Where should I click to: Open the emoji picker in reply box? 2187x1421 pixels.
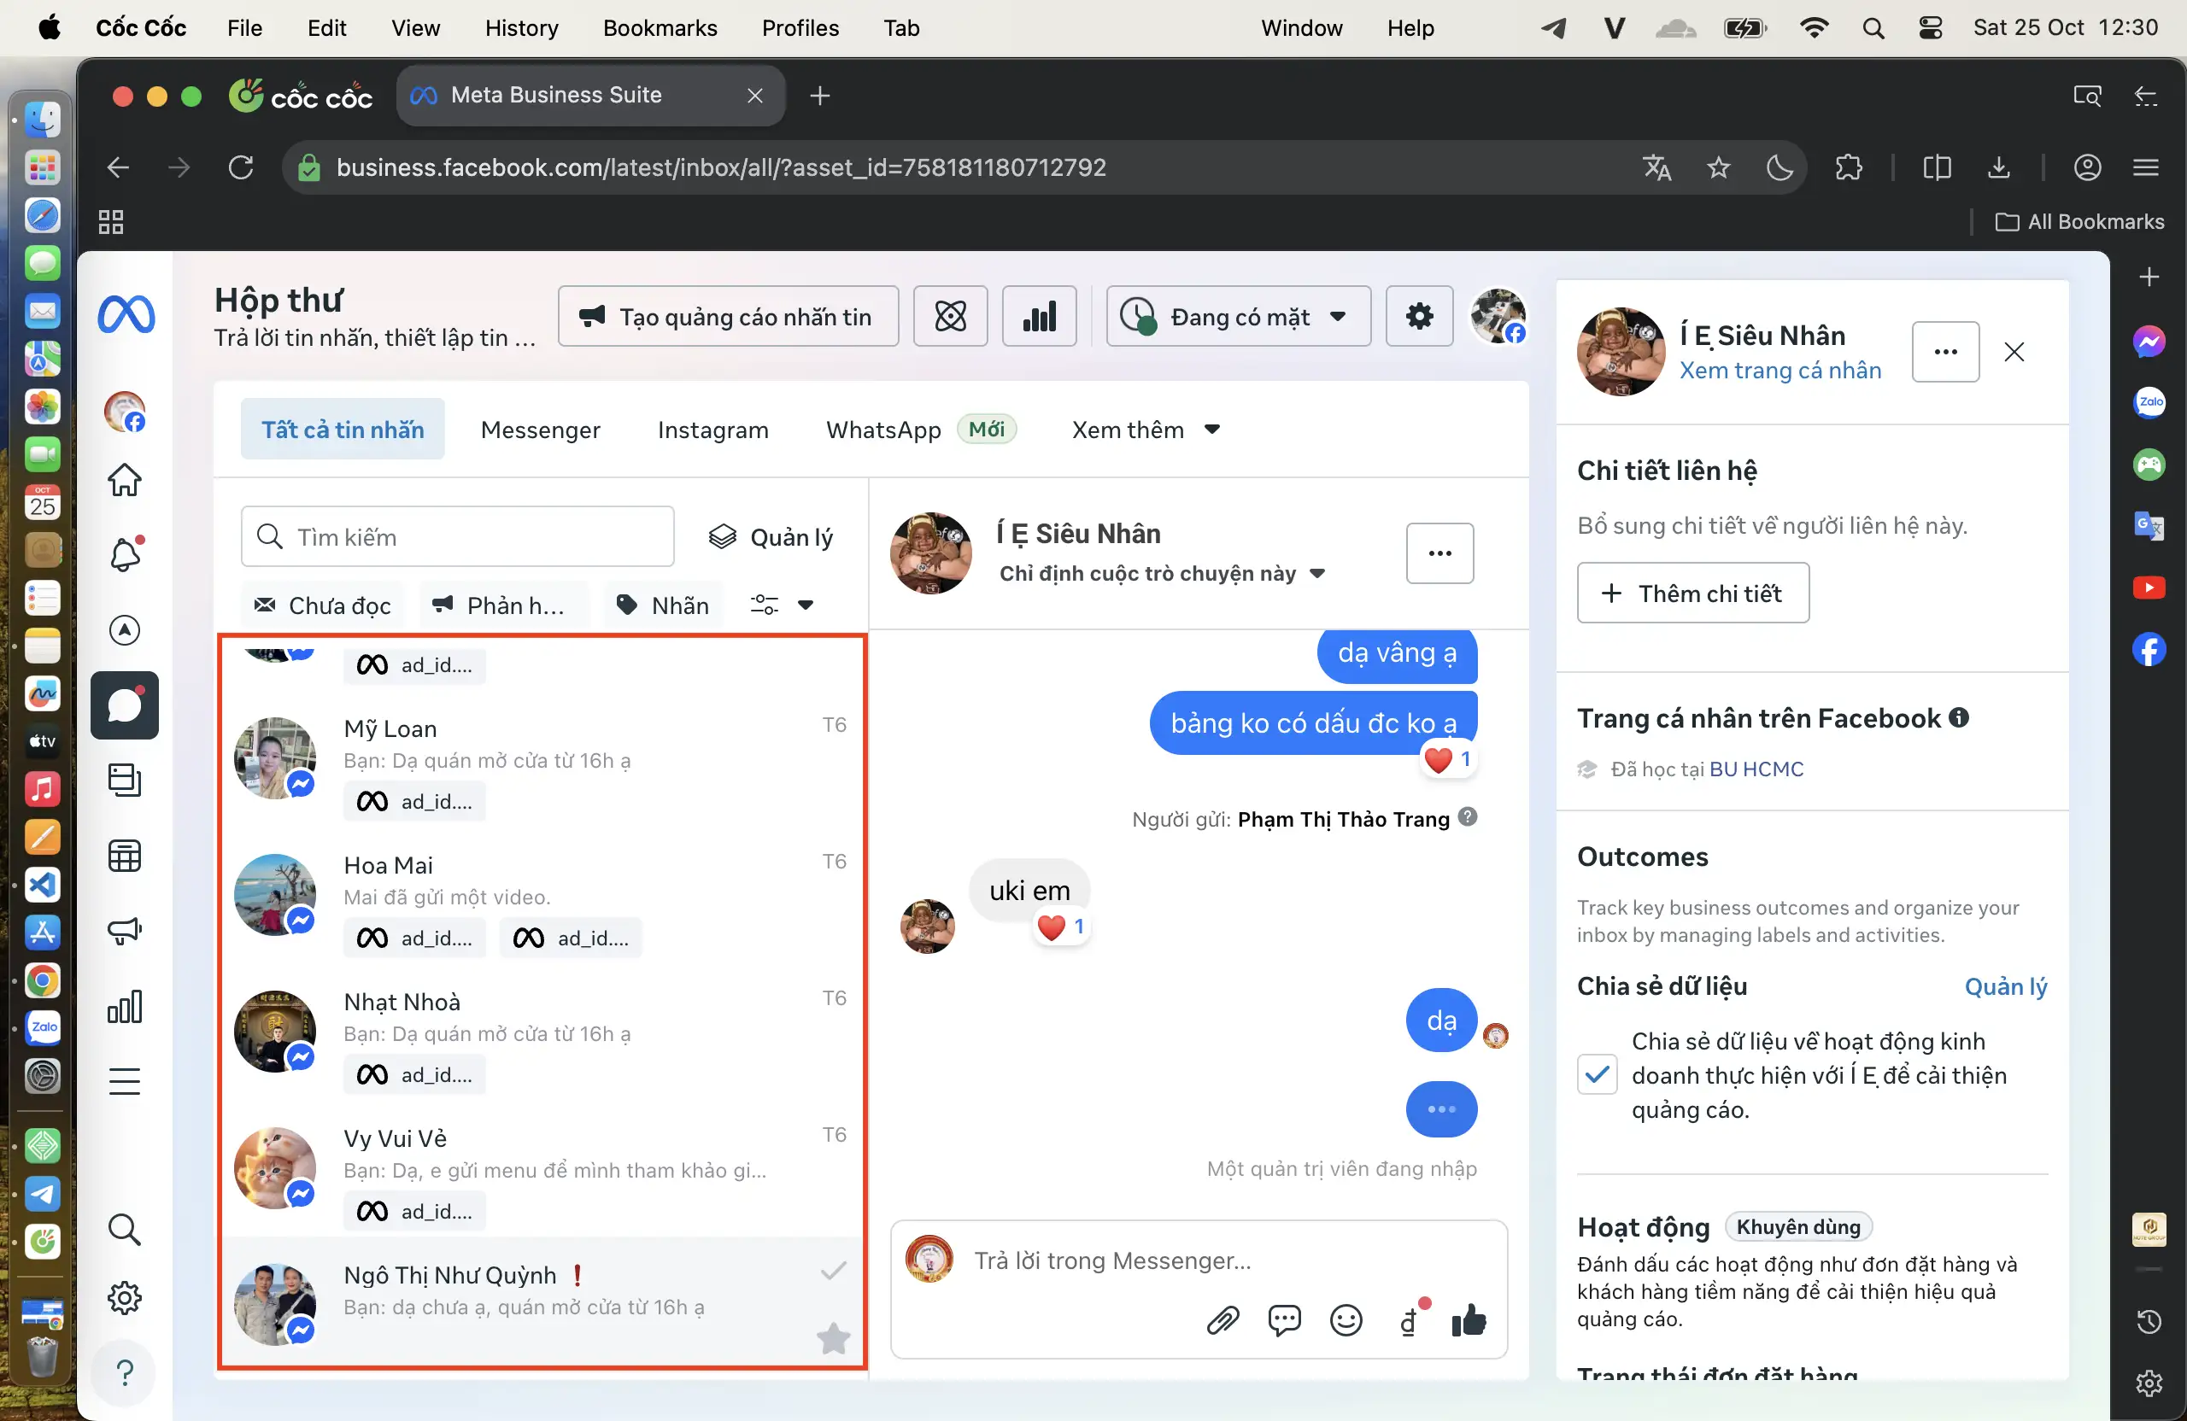(1346, 1321)
